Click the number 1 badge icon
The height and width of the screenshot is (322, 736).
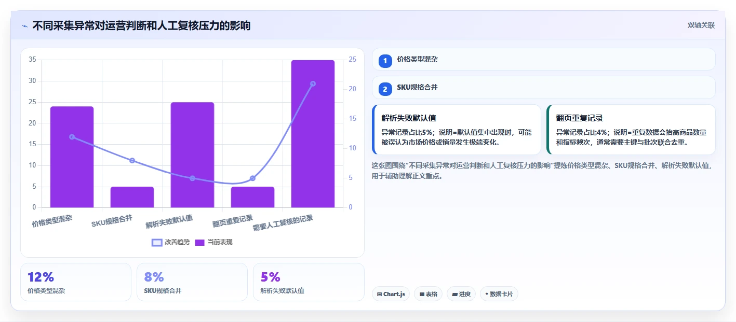[x=385, y=61]
